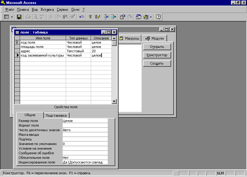Image resolution: width=247 pixels, height=177 pixels.
Task: Click the Описание column header
Action: [101, 38]
